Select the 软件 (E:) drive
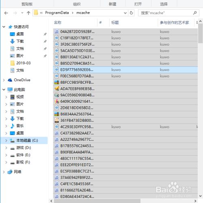Viewport: 203px width, 203px height. click(x=23, y=155)
